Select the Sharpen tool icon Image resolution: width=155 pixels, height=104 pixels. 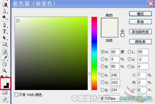point(4,11)
